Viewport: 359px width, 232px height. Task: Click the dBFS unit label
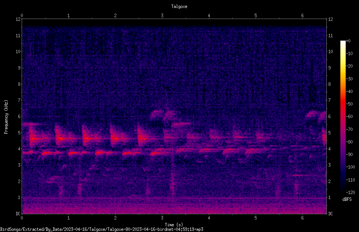click(347, 200)
